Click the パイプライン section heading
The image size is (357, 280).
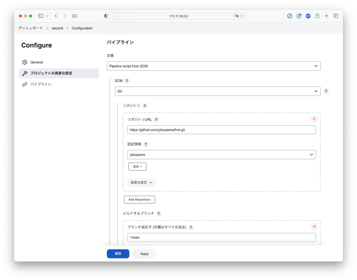tap(120, 42)
